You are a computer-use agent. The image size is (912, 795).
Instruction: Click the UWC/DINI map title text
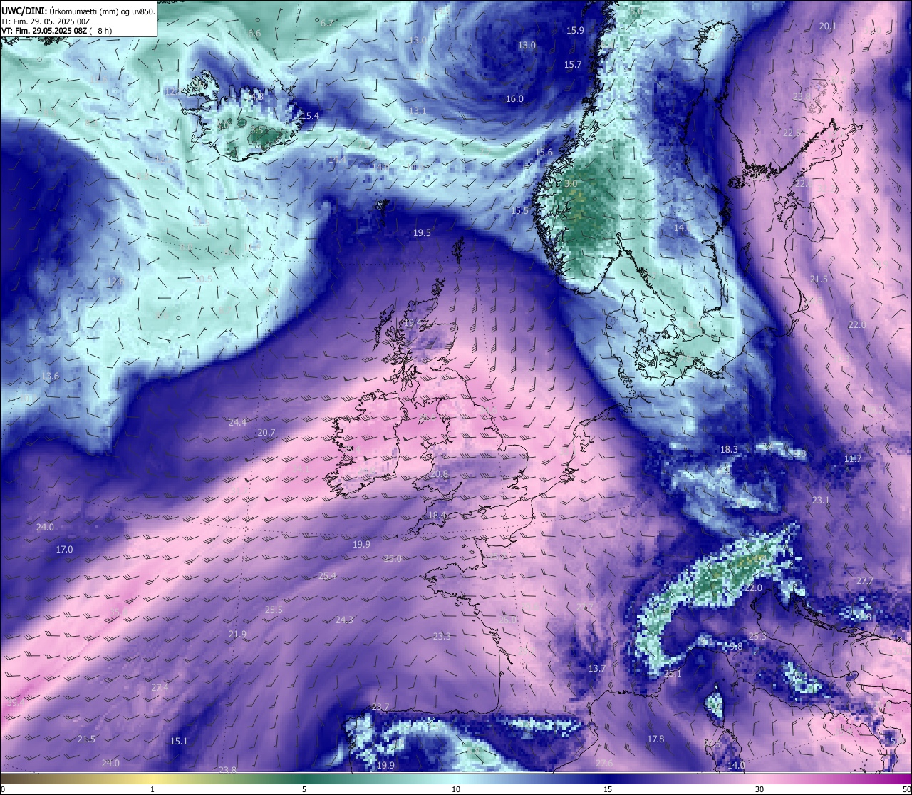click(x=78, y=11)
